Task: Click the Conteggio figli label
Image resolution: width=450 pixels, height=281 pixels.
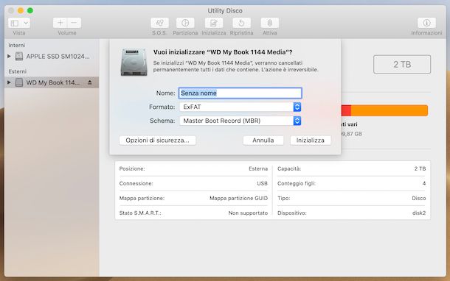Action: [297, 183]
